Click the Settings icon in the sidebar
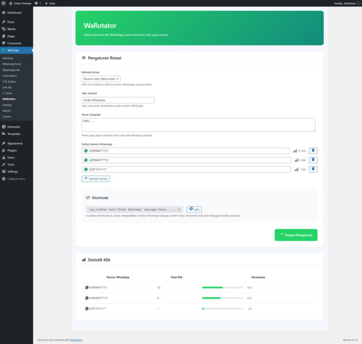This screenshot has width=362, height=344. 4,172
